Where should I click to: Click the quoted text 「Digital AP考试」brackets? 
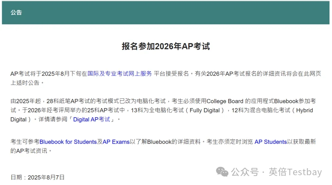coord(92,119)
